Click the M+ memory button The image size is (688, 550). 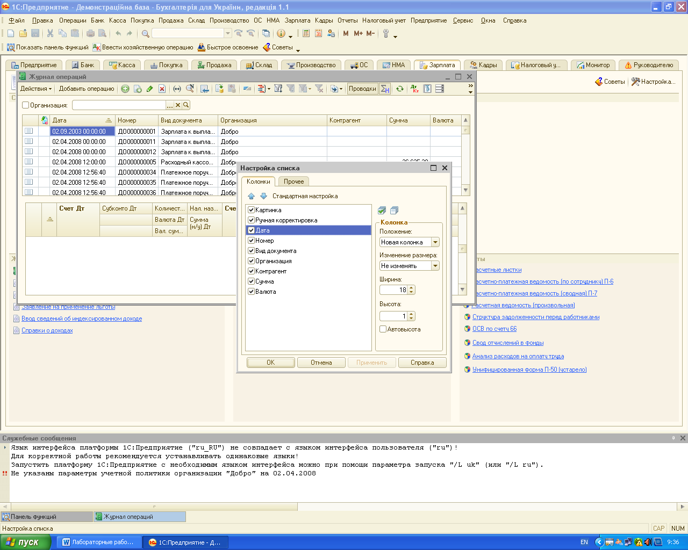pos(359,33)
